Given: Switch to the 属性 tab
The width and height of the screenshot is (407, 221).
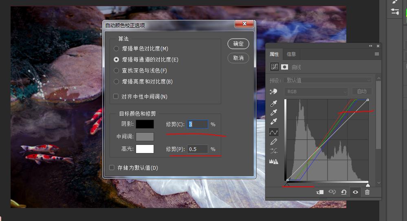Looking at the screenshot, I should click(274, 54).
